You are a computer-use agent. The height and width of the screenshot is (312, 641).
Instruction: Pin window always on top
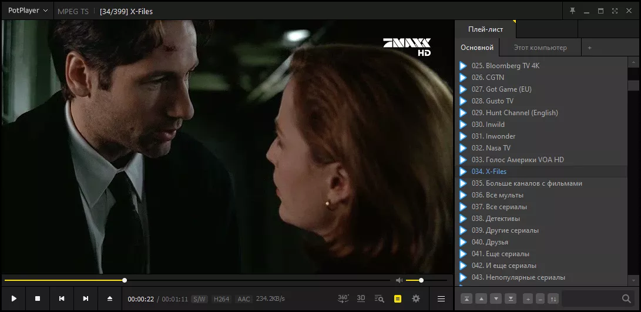click(x=573, y=11)
